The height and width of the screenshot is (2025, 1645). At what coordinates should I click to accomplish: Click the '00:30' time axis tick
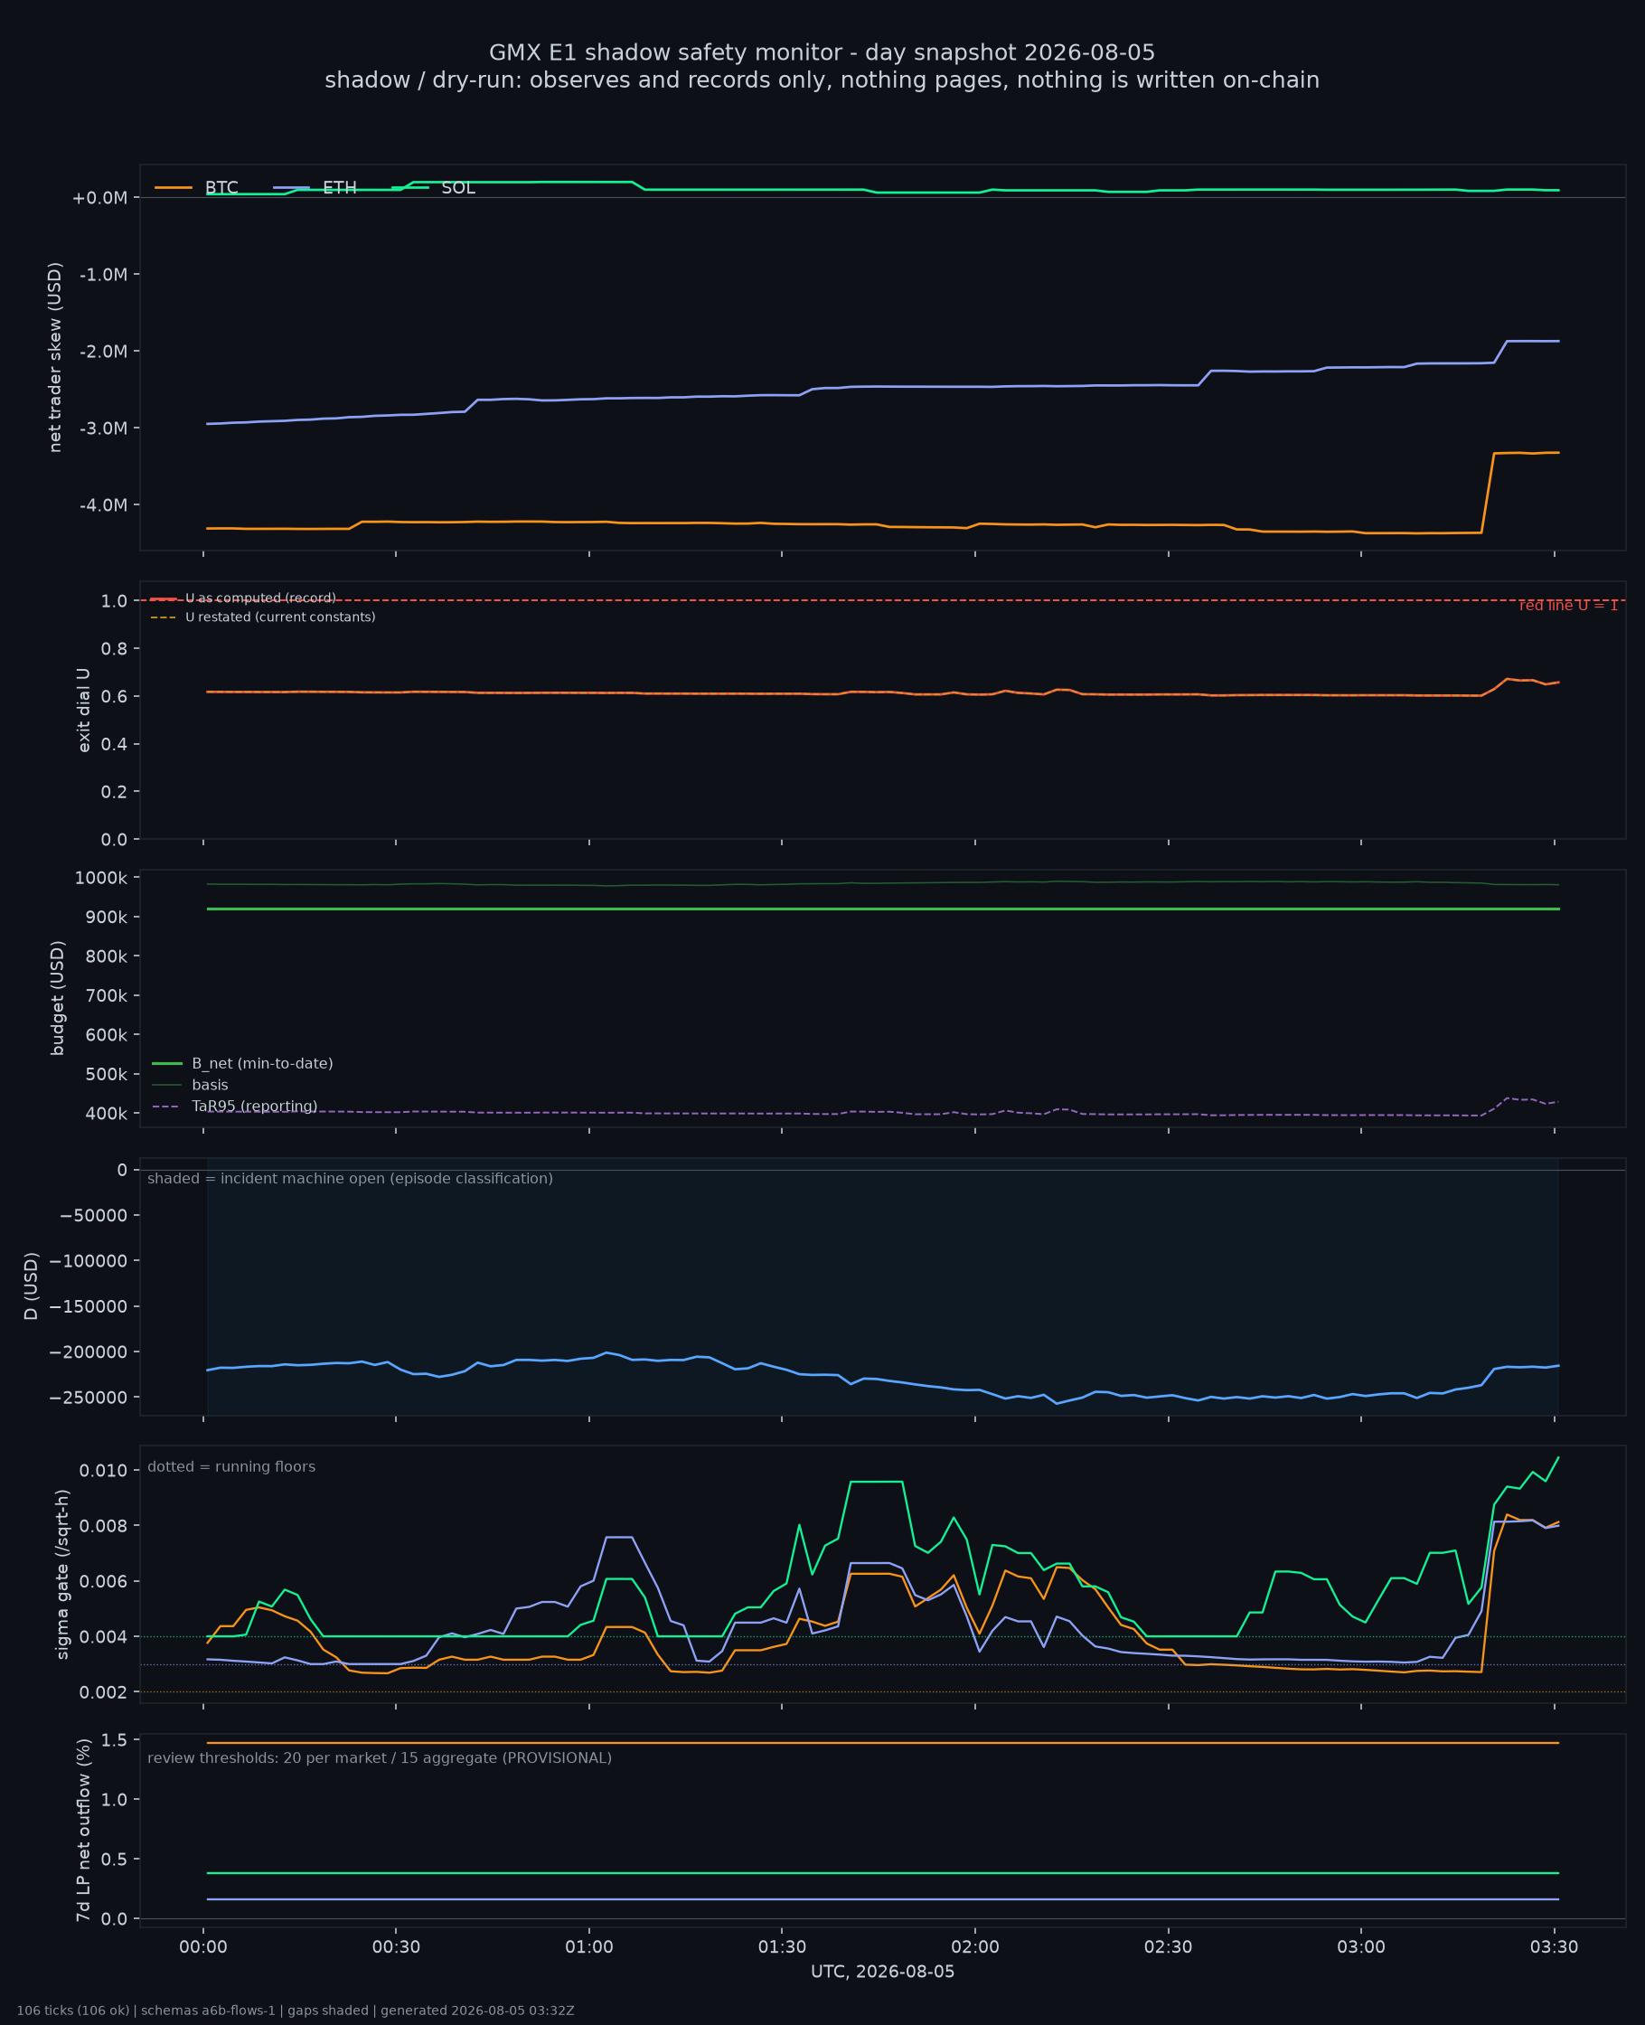(x=396, y=1948)
